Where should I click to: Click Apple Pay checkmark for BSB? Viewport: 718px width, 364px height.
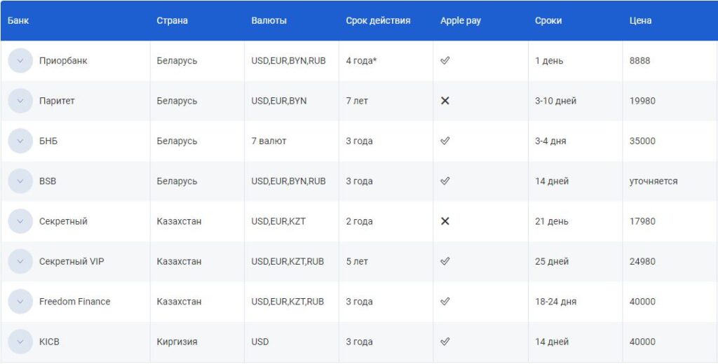click(x=445, y=181)
